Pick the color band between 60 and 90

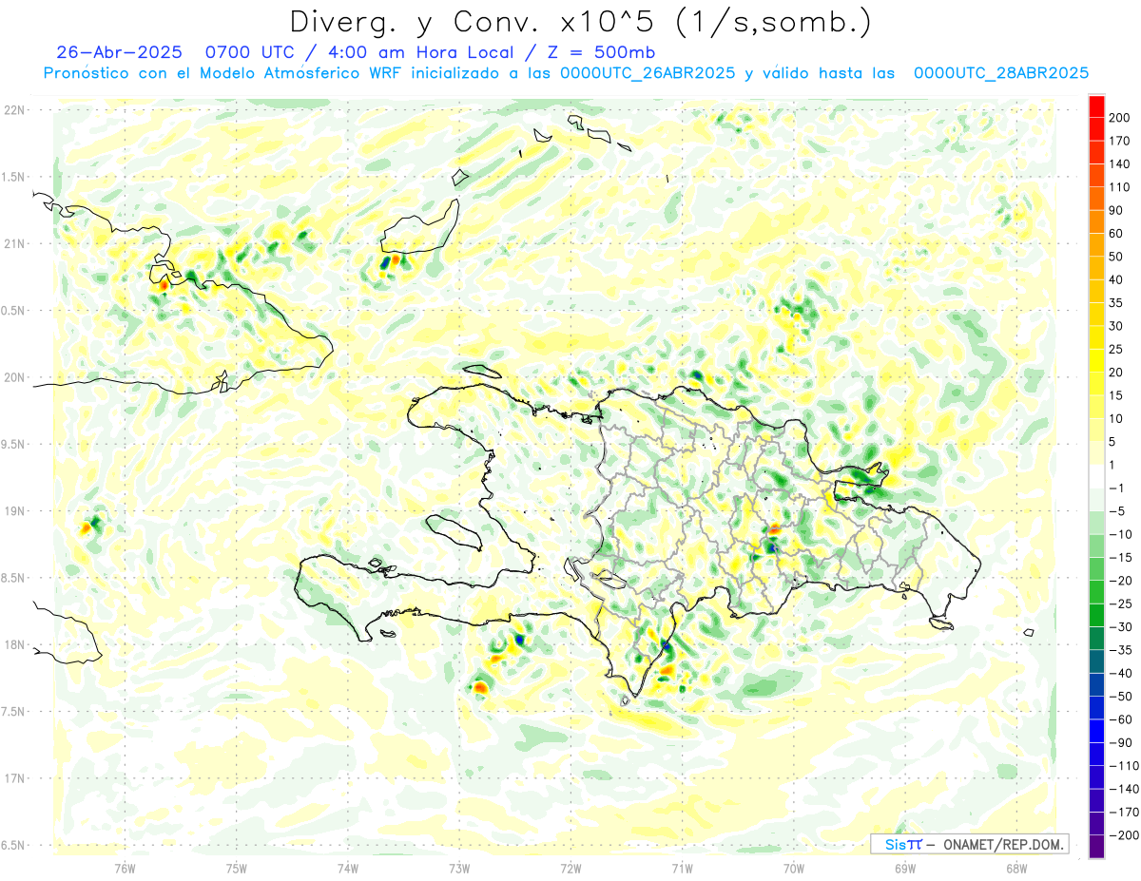(1096, 222)
